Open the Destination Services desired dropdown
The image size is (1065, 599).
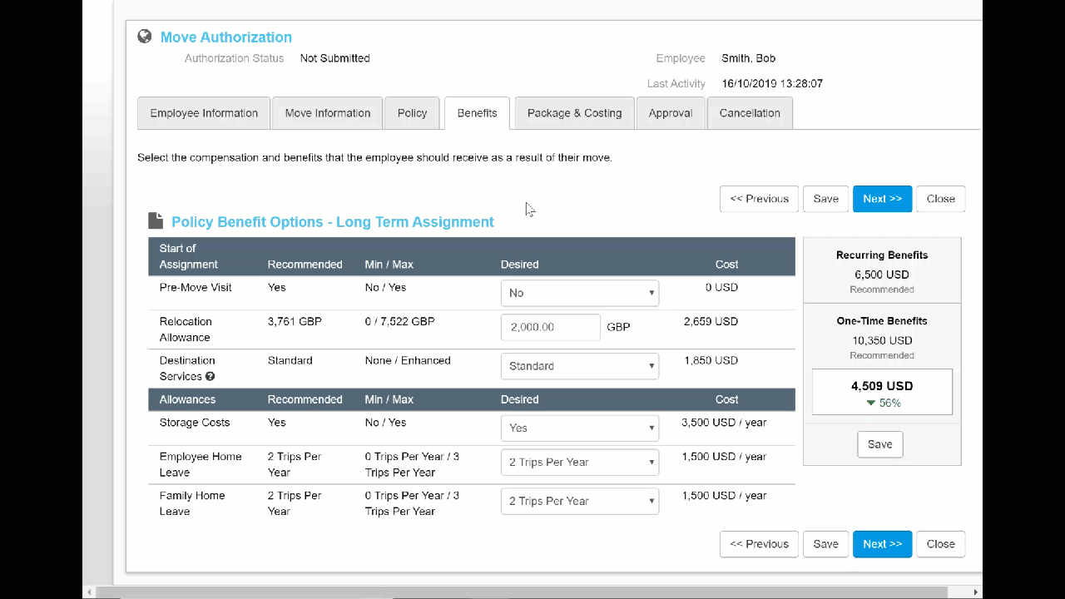(580, 366)
